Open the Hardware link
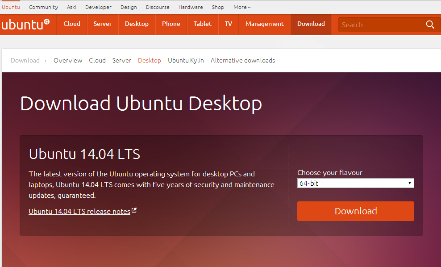The image size is (441, 267). coord(191,7)
